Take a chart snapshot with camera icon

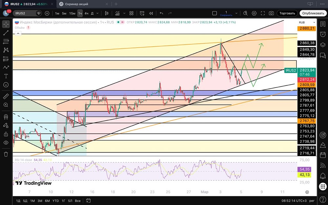[271, 13]
